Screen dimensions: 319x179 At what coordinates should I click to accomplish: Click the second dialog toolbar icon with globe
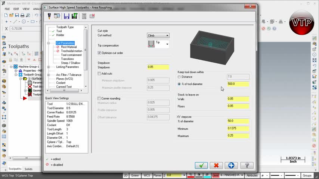click(x=57, y=16)
